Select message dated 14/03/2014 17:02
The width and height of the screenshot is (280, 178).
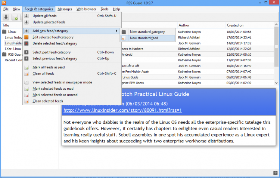click(x=197, y=43)
